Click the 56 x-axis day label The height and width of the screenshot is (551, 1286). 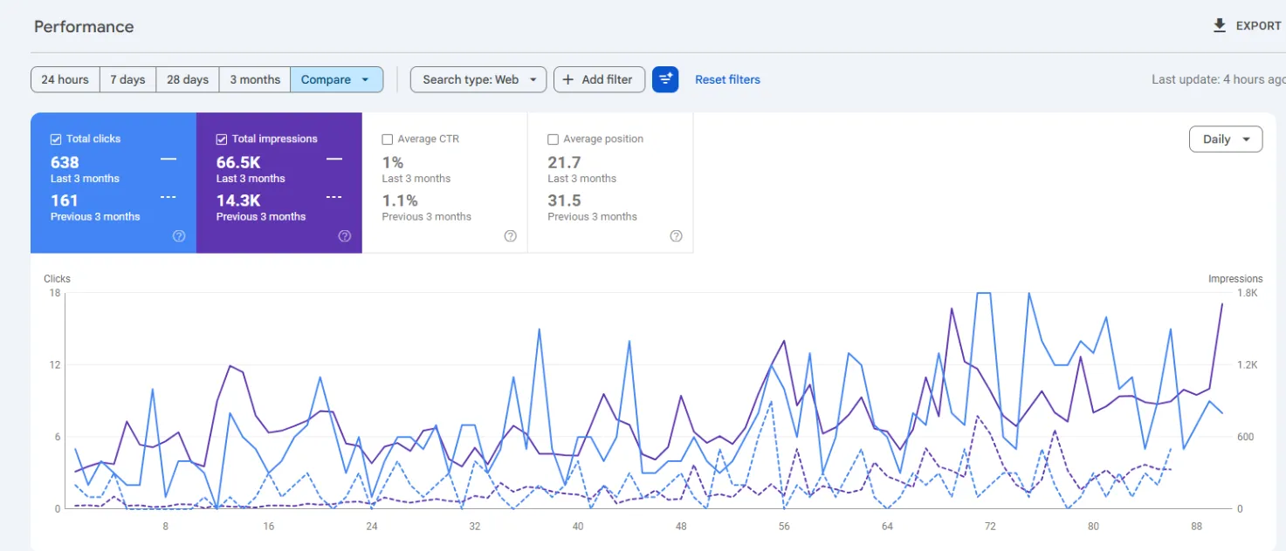point(784,527)
